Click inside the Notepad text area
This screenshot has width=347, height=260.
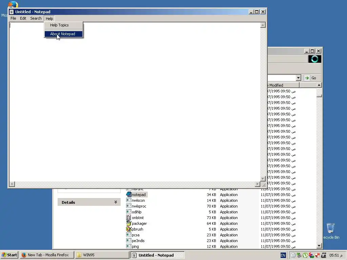[x=135, y=102]
